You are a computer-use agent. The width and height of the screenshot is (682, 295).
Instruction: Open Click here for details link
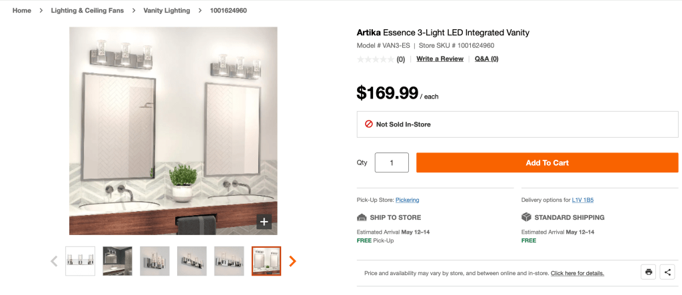(x=577, y=273)
